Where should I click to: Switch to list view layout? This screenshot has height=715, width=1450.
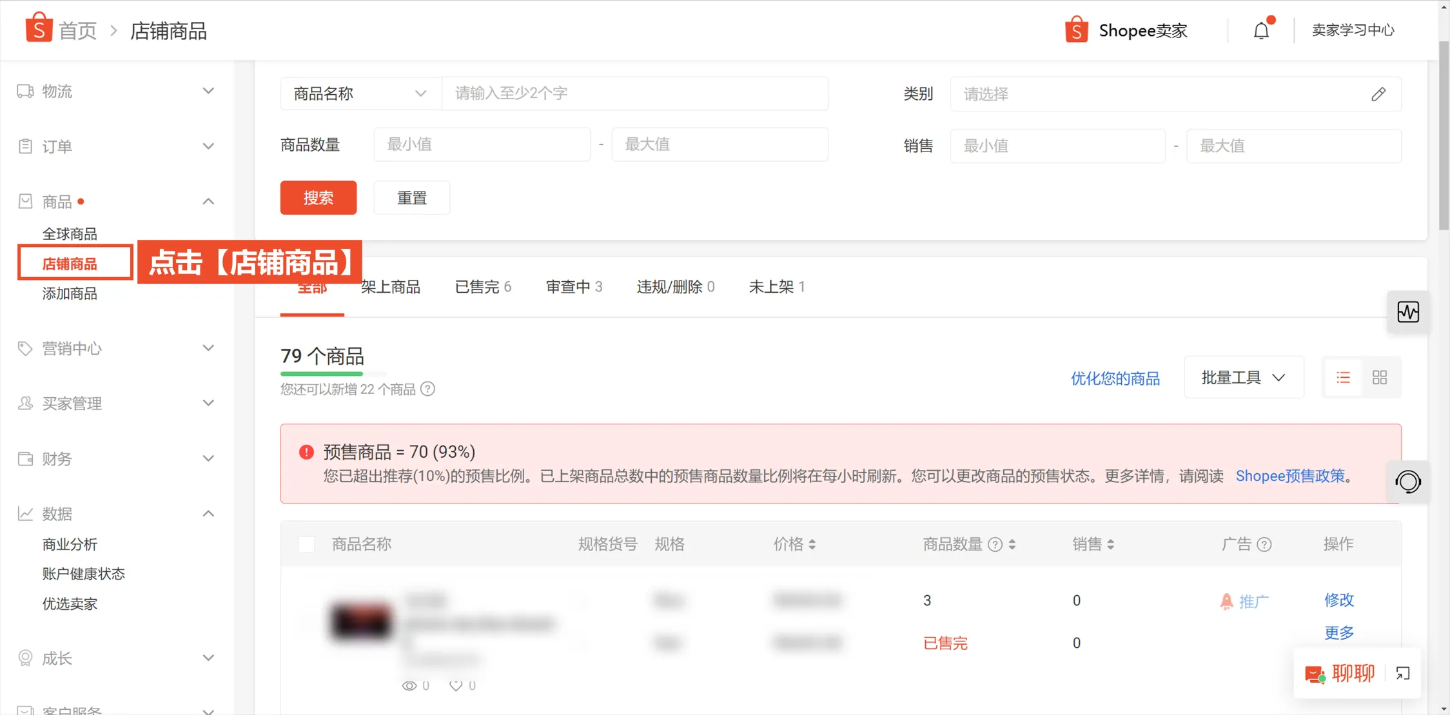point(1342,377)
